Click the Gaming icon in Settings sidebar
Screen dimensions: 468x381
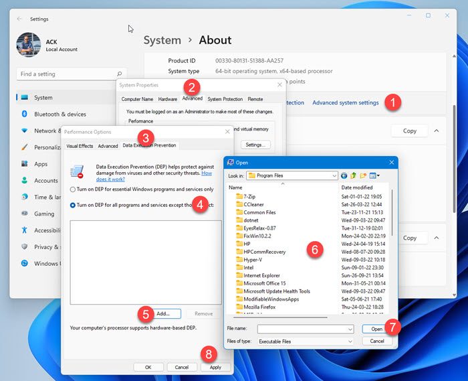coord(25,214)
